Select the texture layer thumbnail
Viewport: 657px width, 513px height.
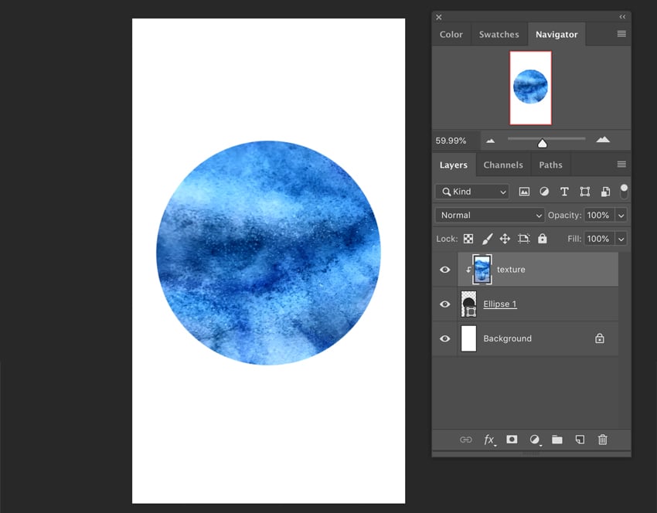pos(481,270)
